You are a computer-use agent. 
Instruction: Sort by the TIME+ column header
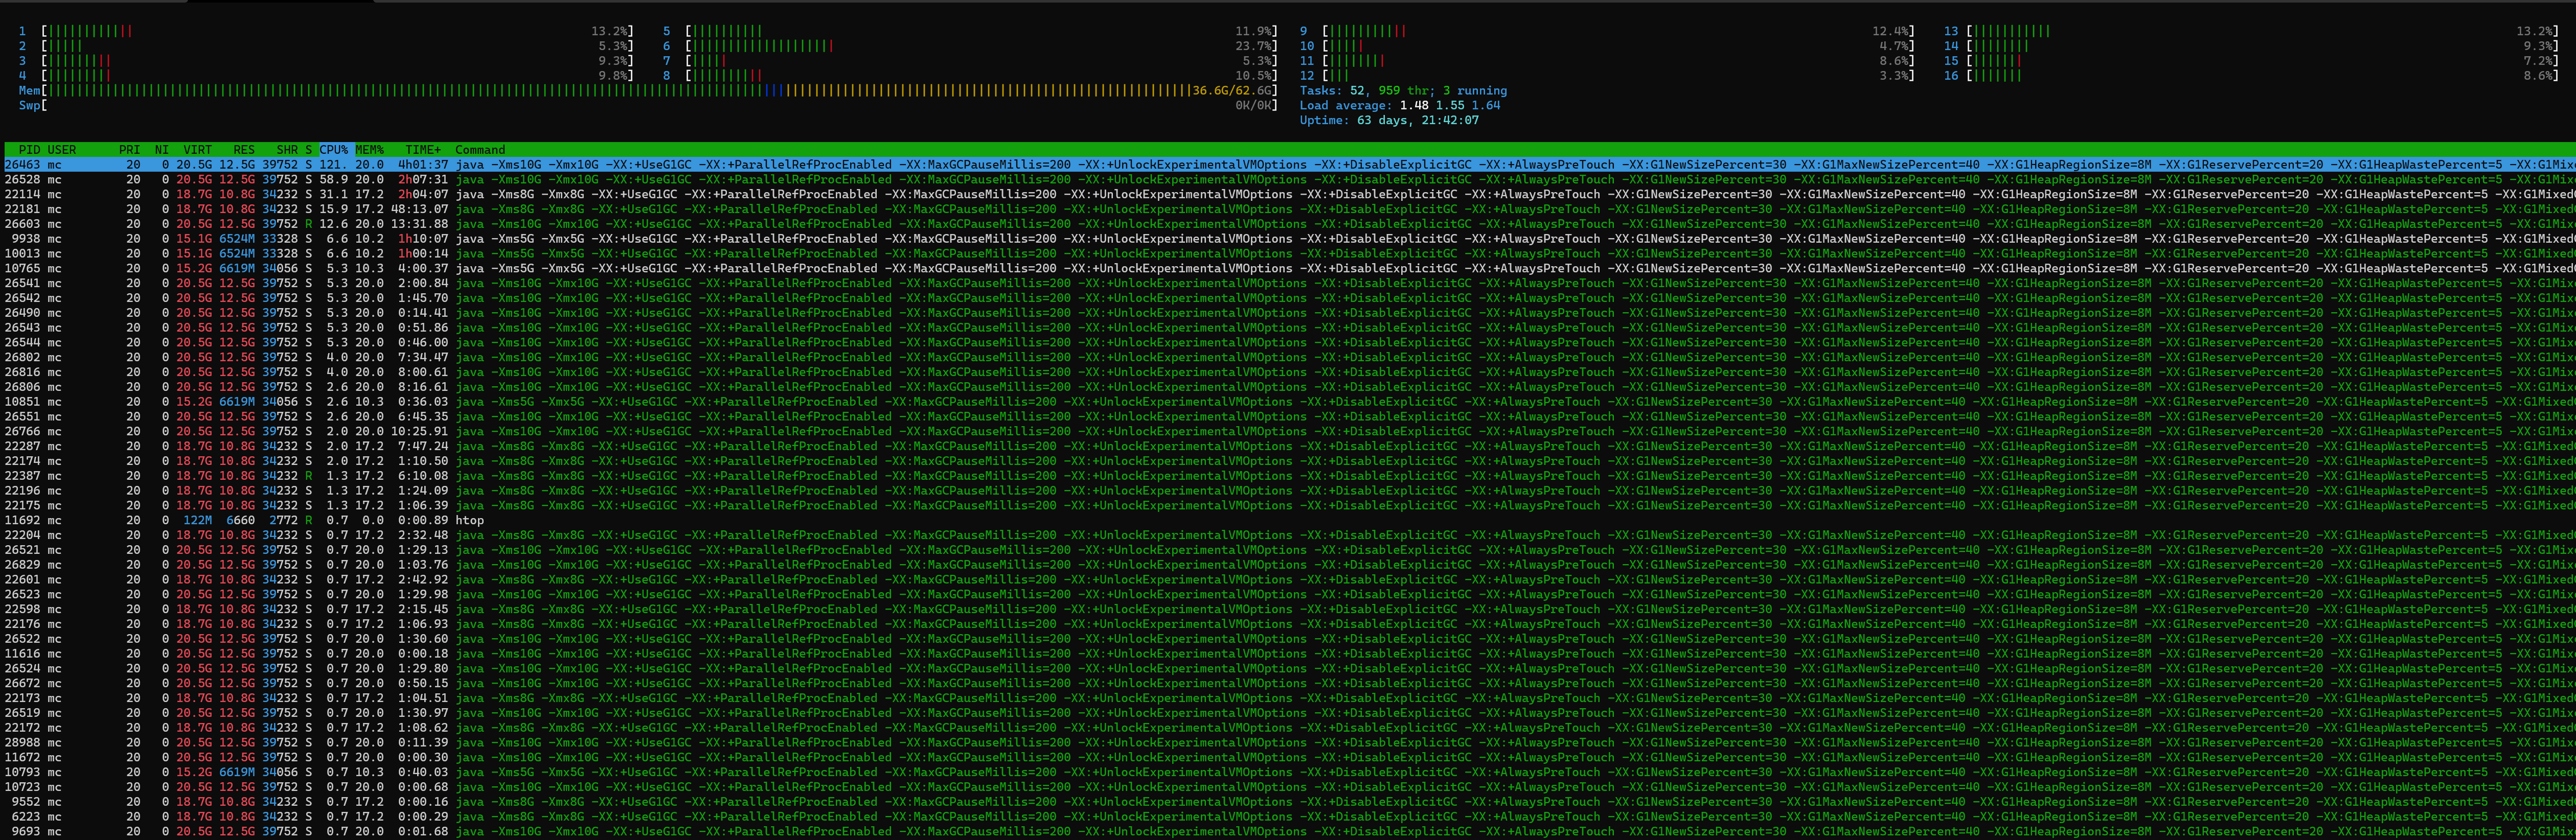(423, 150)
